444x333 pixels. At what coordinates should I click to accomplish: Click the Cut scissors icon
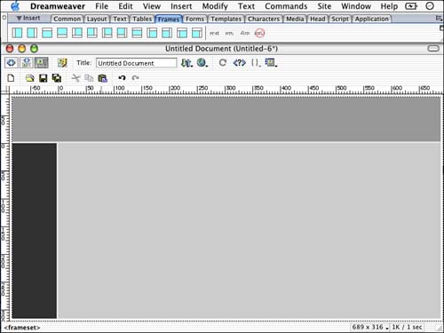75,78
